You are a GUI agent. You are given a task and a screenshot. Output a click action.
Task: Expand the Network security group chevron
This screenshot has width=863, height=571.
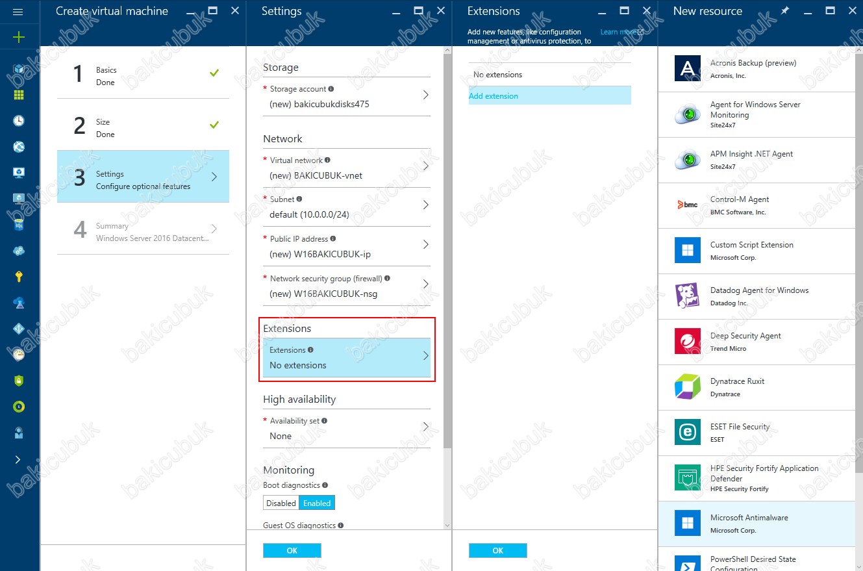pyautogui.click(x=426, y=284)
